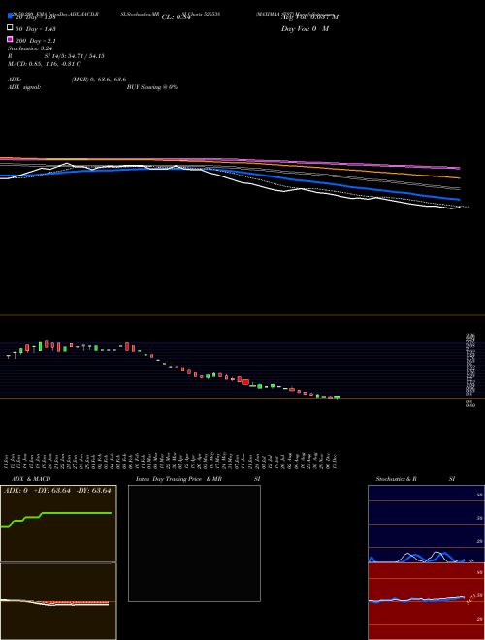Screen dimensions: 485x640
Task: Click the magenta 200 Day legend swatch
Action: 10,39
